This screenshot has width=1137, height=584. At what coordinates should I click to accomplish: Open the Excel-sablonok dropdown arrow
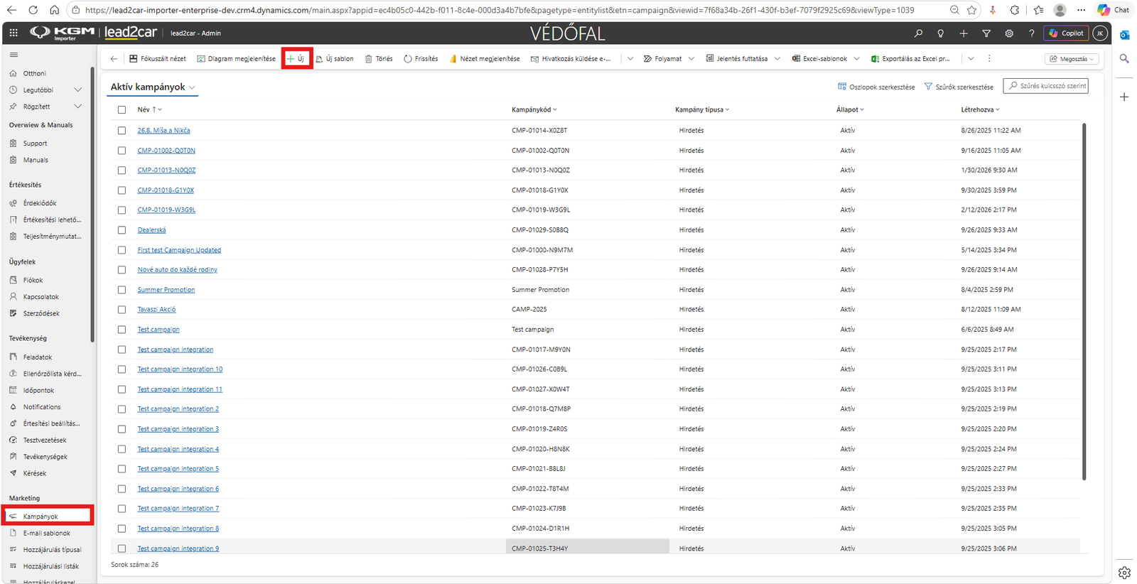click(856, 59)
